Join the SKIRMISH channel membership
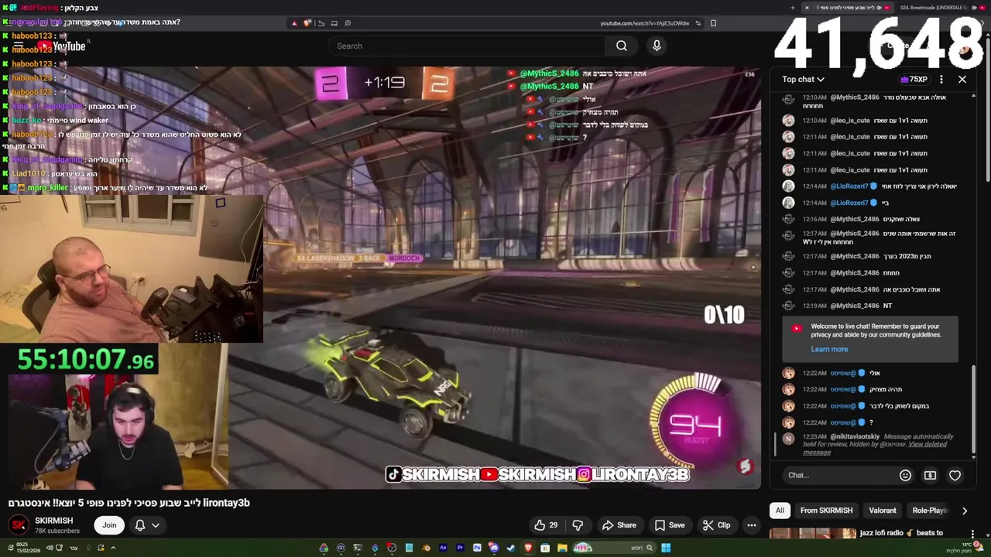 [x=109, y=525]
